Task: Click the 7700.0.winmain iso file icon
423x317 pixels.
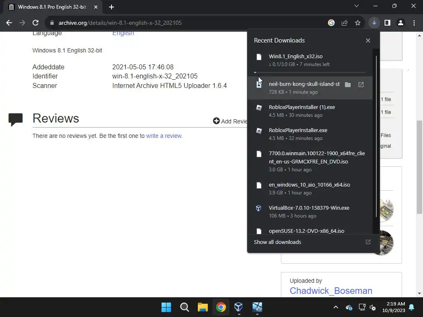Action: pyautogui.click(x=259, y=154)
